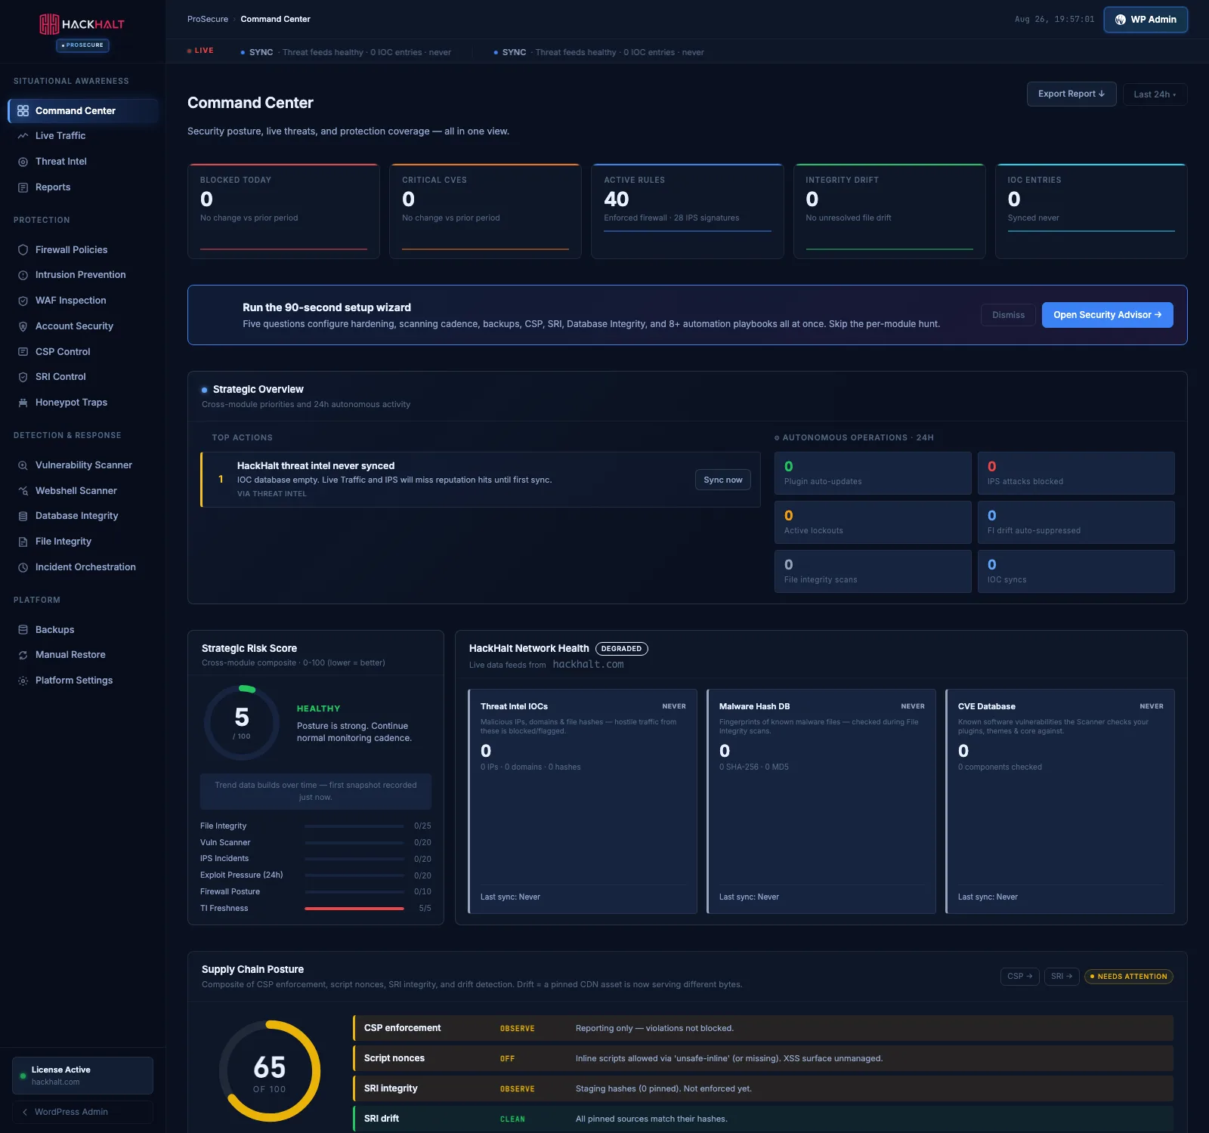Click the IPS attacks blocked tile
1209x1133 pixels.
click(1076, 473)
